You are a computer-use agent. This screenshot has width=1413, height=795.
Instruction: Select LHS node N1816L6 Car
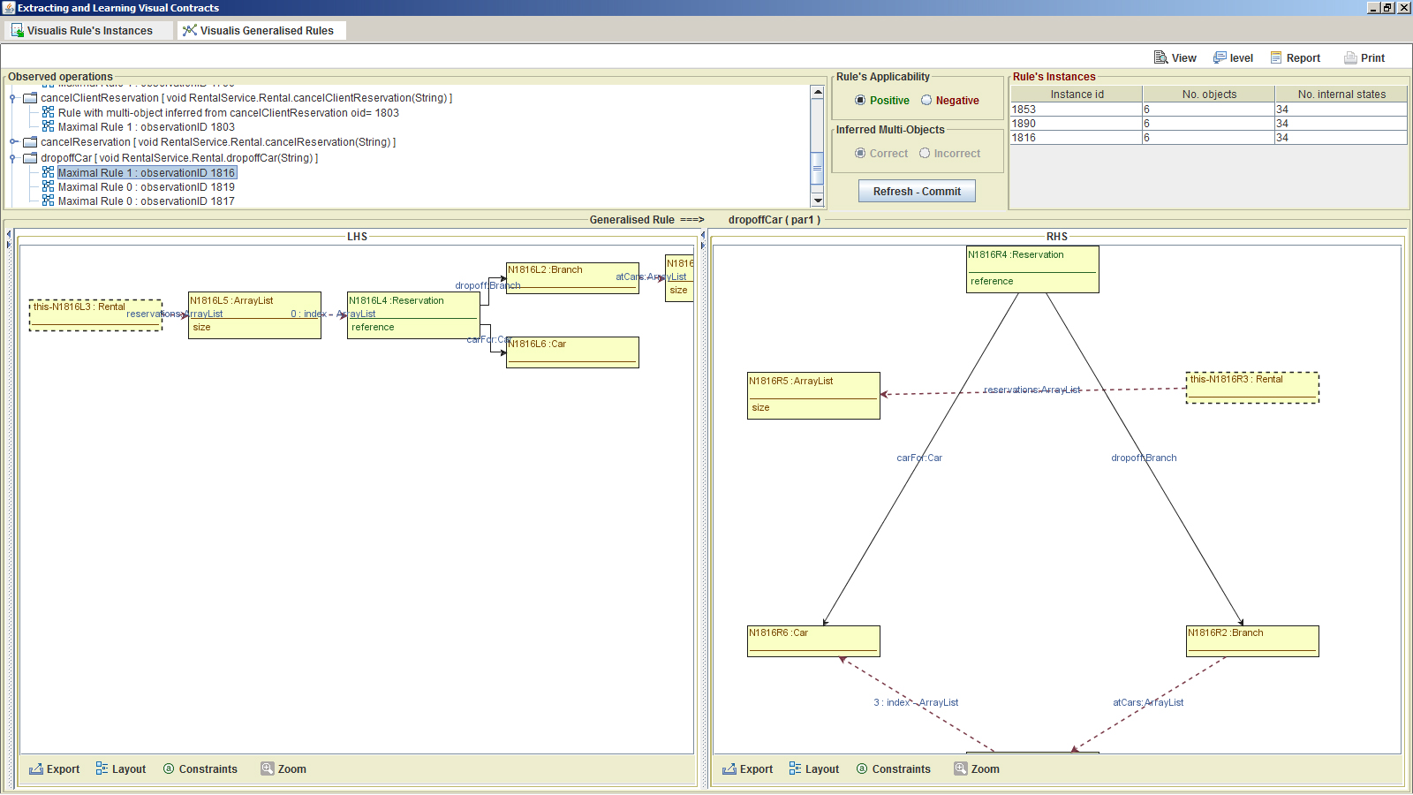pos(572,352)
